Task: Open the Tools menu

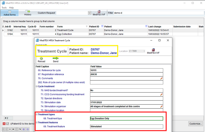Action: (x=4, y=8)
